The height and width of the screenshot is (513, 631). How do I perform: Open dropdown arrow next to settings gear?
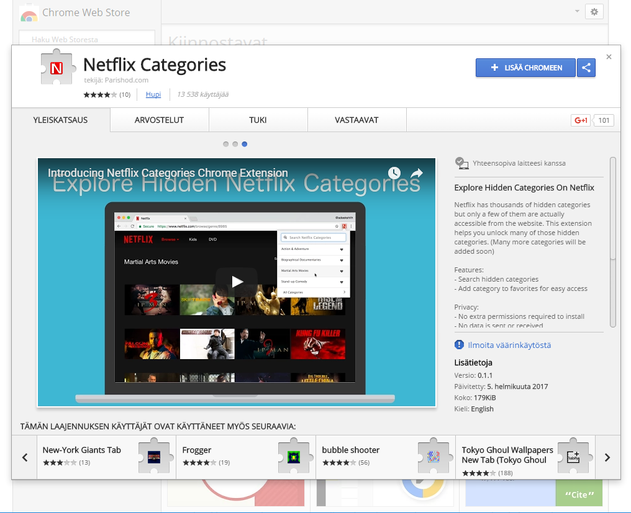pos(577,12)
